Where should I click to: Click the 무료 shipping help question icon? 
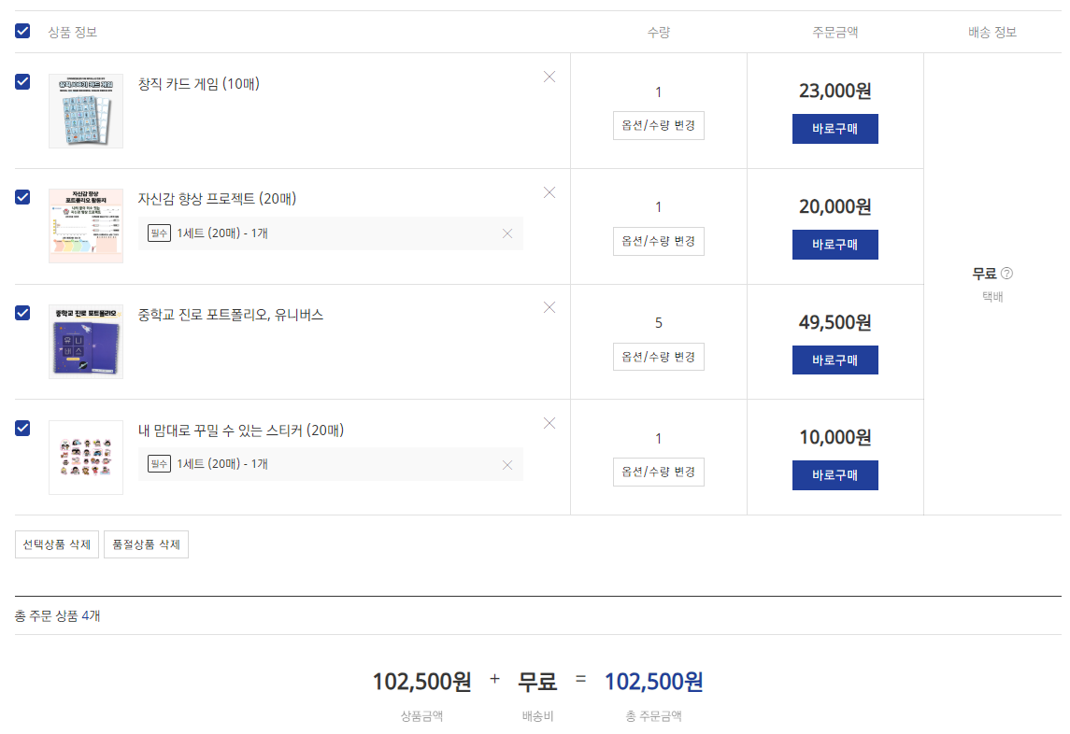point(1006,274)
